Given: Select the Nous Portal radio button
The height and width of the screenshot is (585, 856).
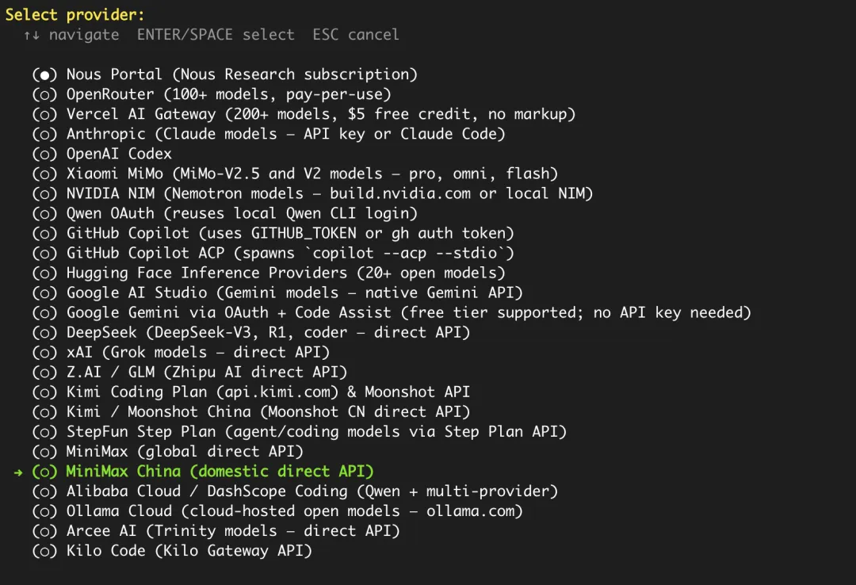Looking at the screenshot, I should pyautogui.click(x=45, y=75).
